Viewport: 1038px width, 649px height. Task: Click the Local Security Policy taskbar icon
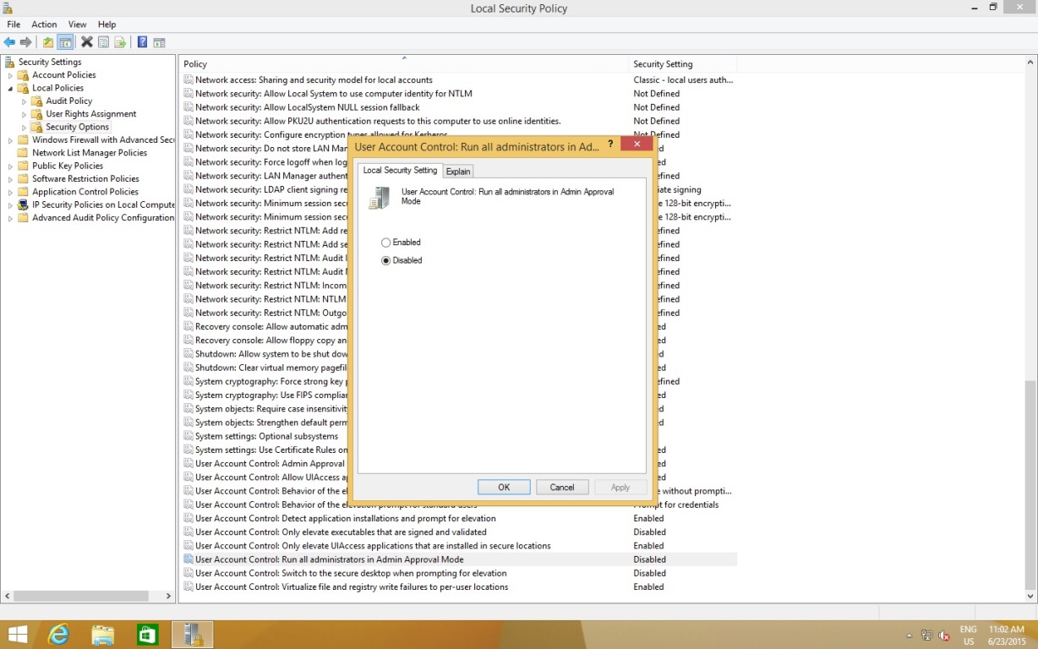click(x=193, y=634)
